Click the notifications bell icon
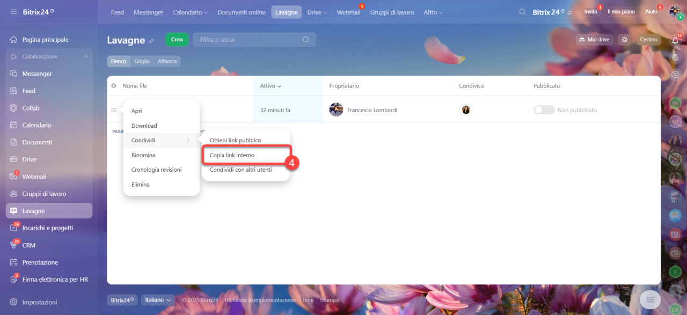The height and width of the screenshot is (315, 687). click(675, 40)
